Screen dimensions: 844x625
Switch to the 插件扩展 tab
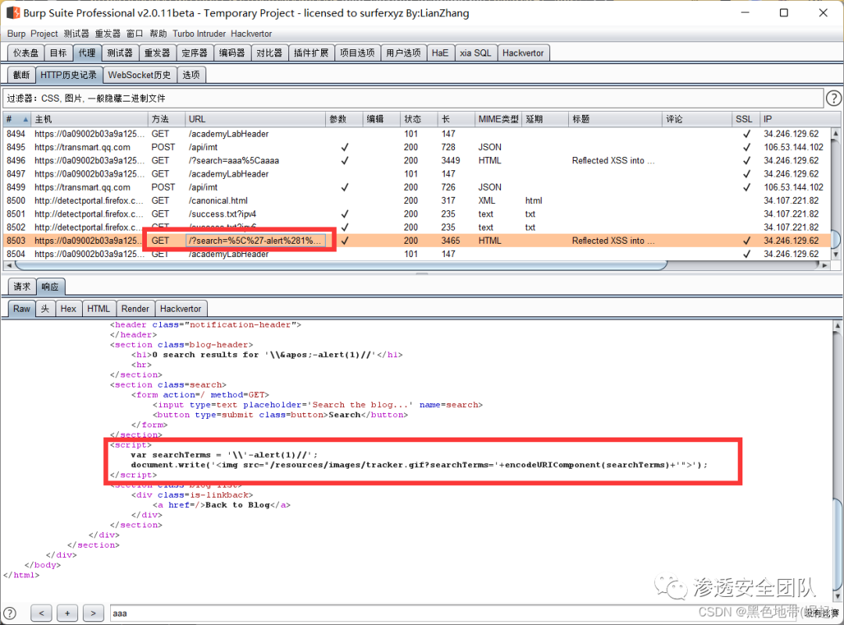coord(311,53)
